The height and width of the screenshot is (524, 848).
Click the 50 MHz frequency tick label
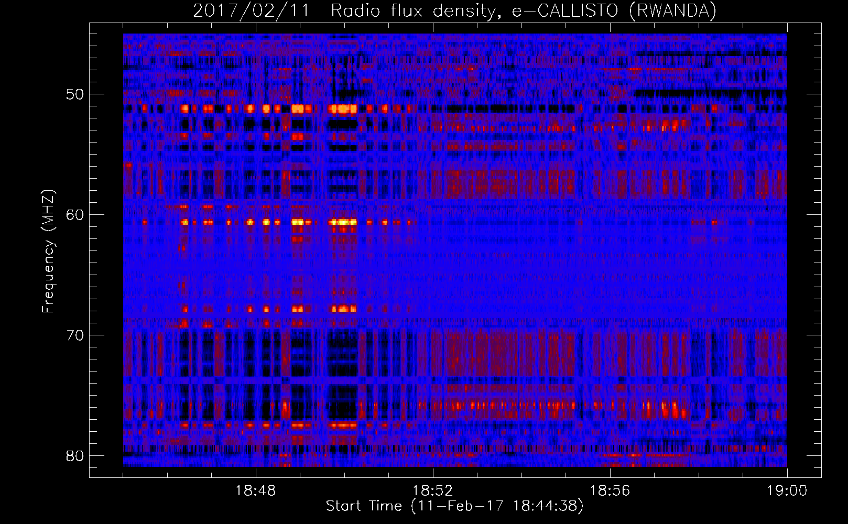coord(75,94)
